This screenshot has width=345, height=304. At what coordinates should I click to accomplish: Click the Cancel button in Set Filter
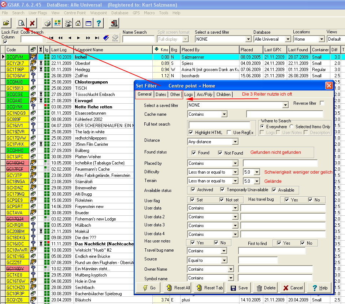click(x=293, y=288)
